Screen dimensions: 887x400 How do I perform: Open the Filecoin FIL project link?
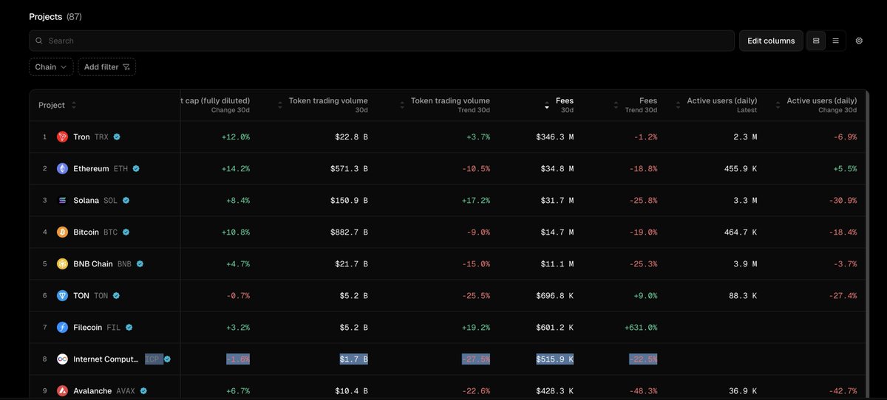tap(97, 327)
